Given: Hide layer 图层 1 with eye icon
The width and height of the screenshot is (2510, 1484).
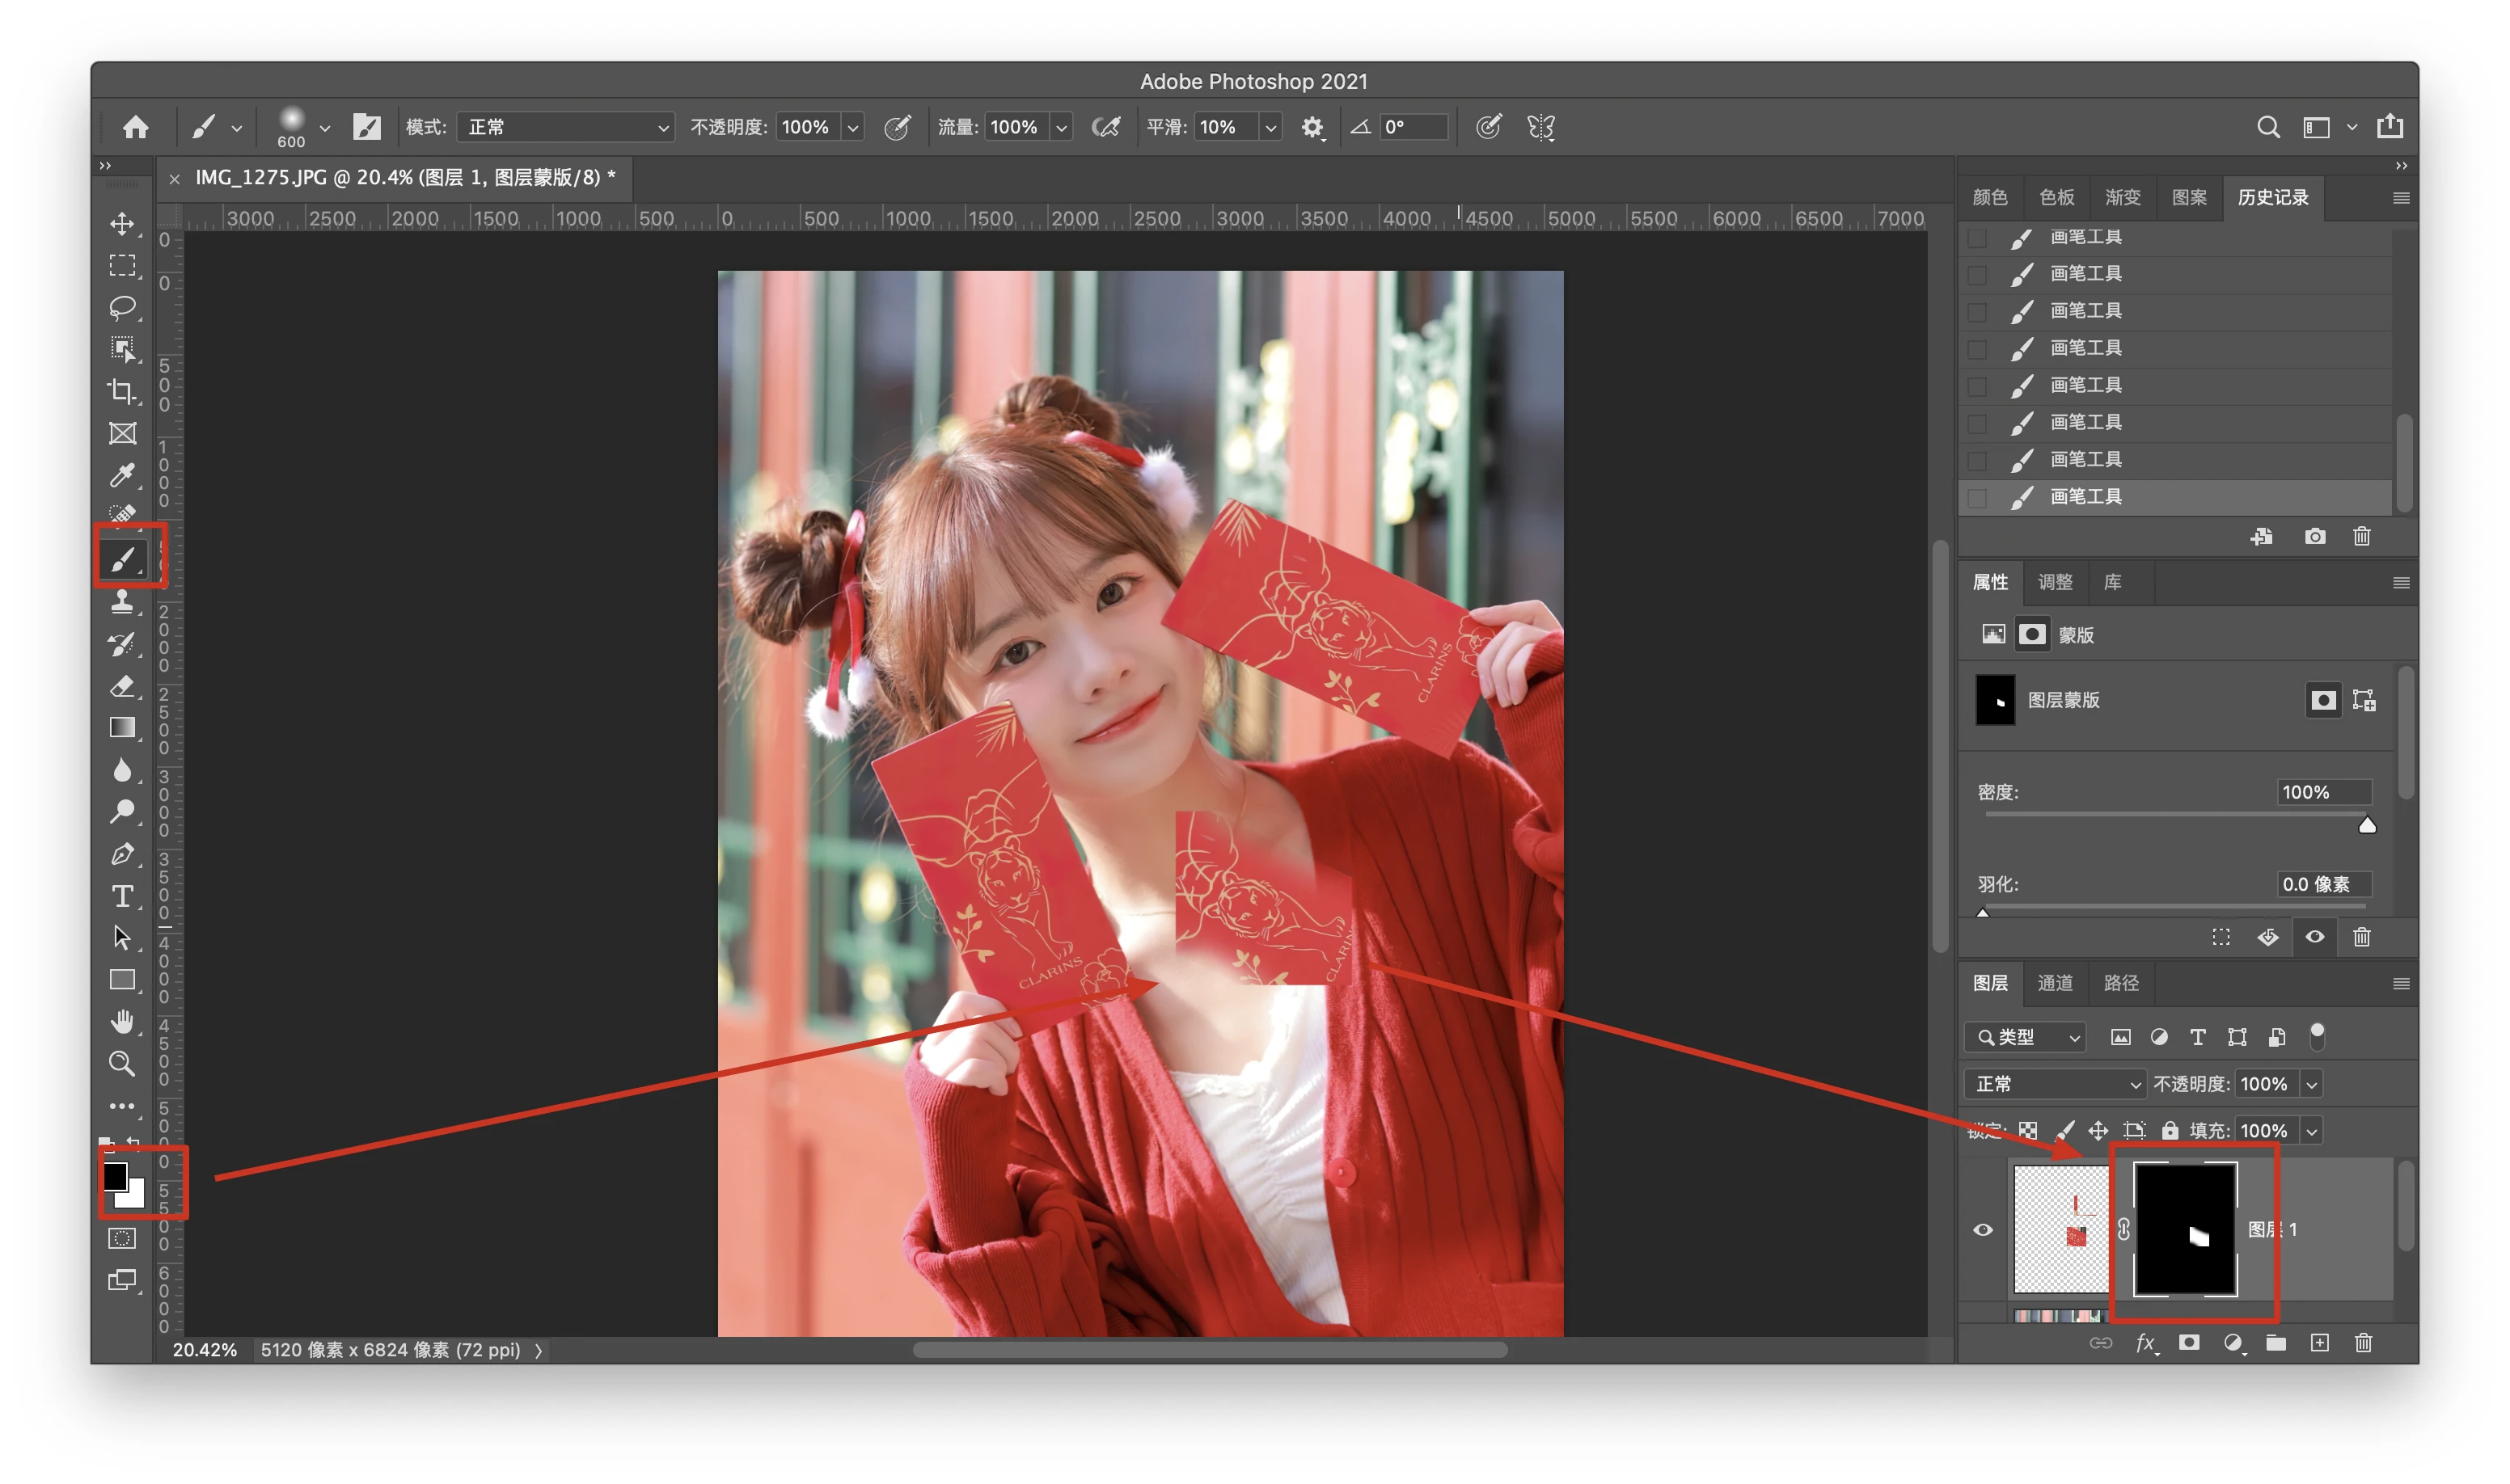Looking at the screenshot, I should [1982, 1230].
